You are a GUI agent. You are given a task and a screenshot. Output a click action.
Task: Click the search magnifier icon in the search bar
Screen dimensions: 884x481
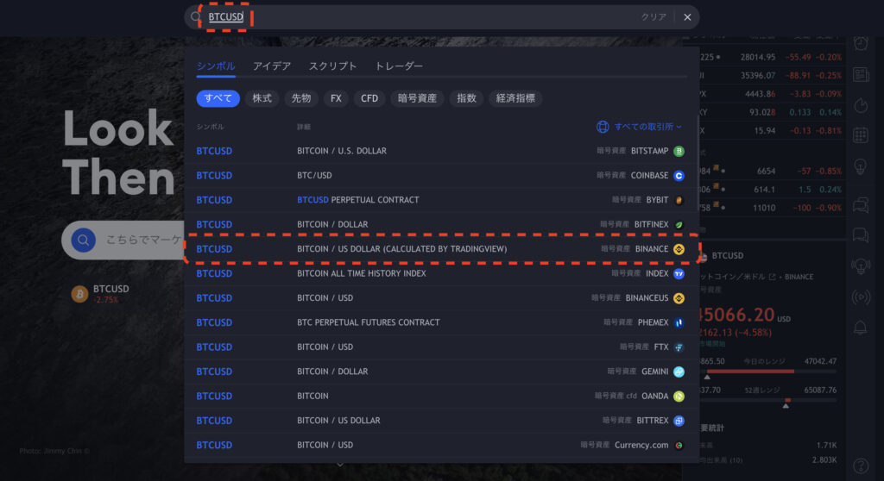pyautogui.click(x=196, y=17)
